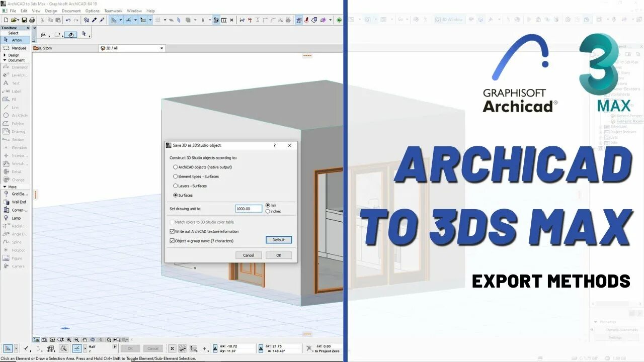Select the Grid Element tool
The width and height of the screenshot is (644, 362).
pos(15,194)
